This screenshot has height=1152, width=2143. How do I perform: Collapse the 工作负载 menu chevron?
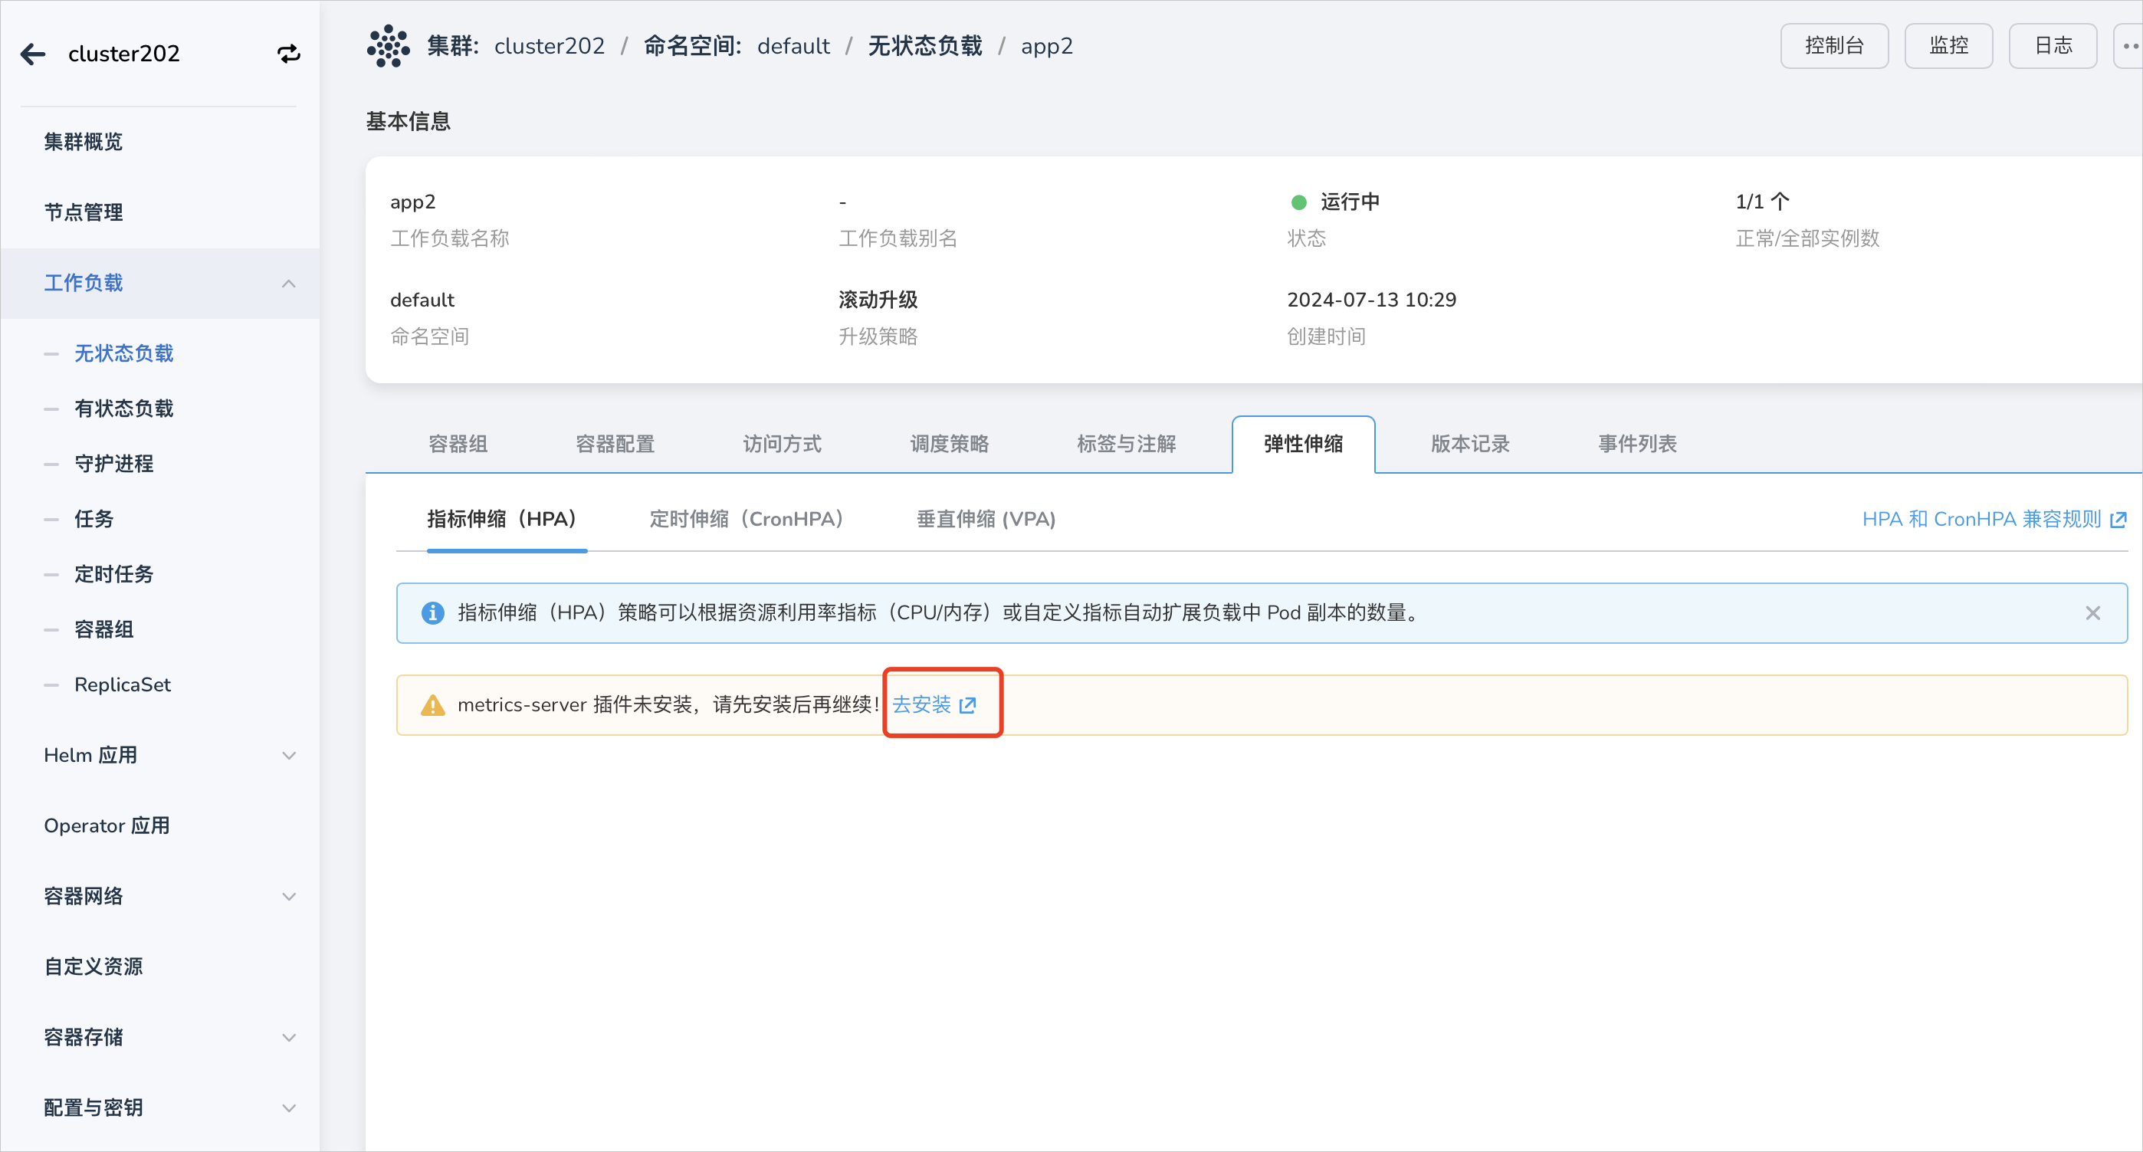[x=289, y=284]
